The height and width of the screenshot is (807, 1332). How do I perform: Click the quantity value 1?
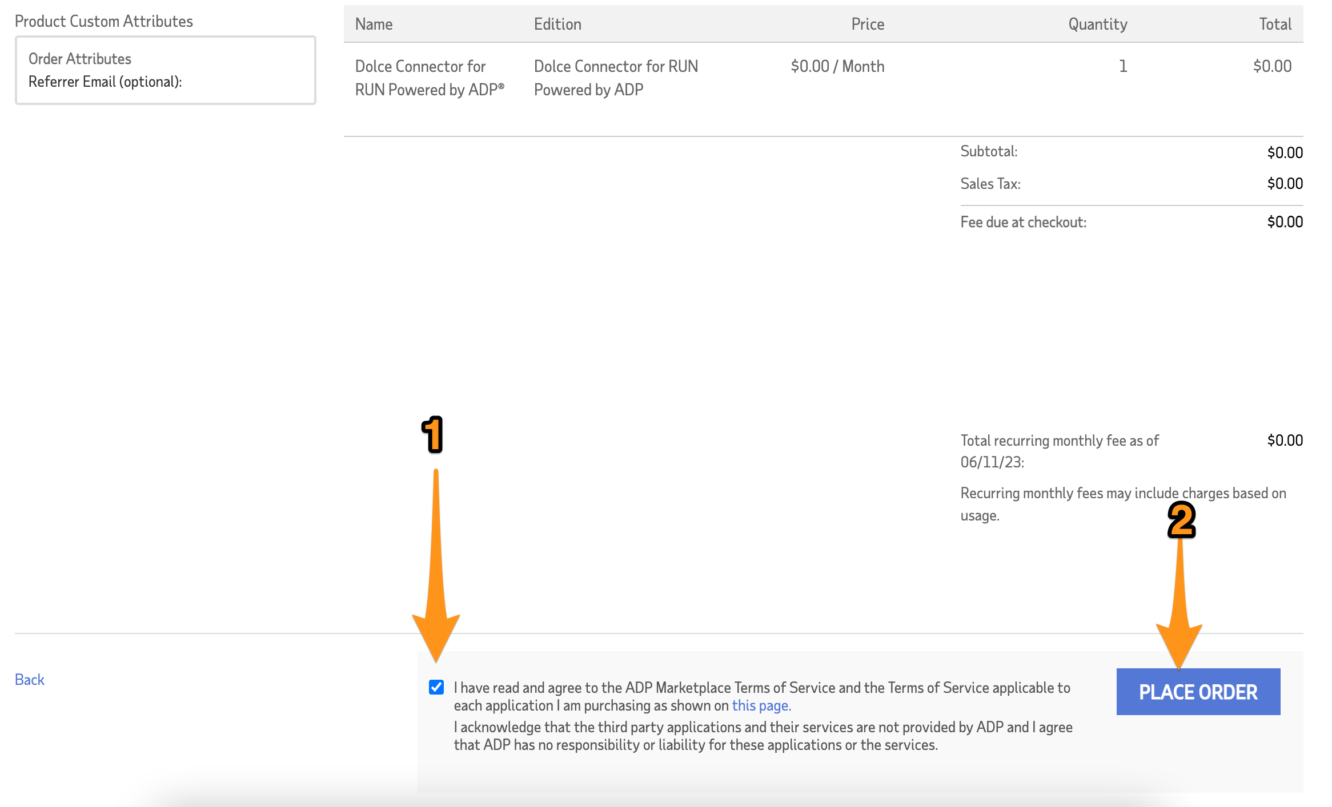(x=1122, y=66)
